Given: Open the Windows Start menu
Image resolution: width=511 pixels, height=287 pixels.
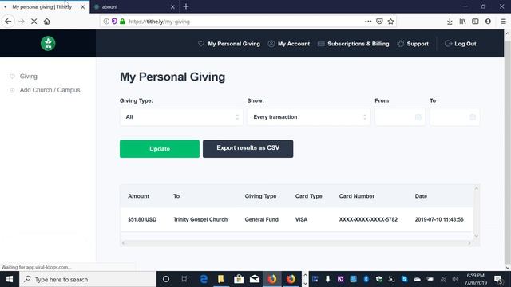Looking at the screenshot, I should (10, 279).
